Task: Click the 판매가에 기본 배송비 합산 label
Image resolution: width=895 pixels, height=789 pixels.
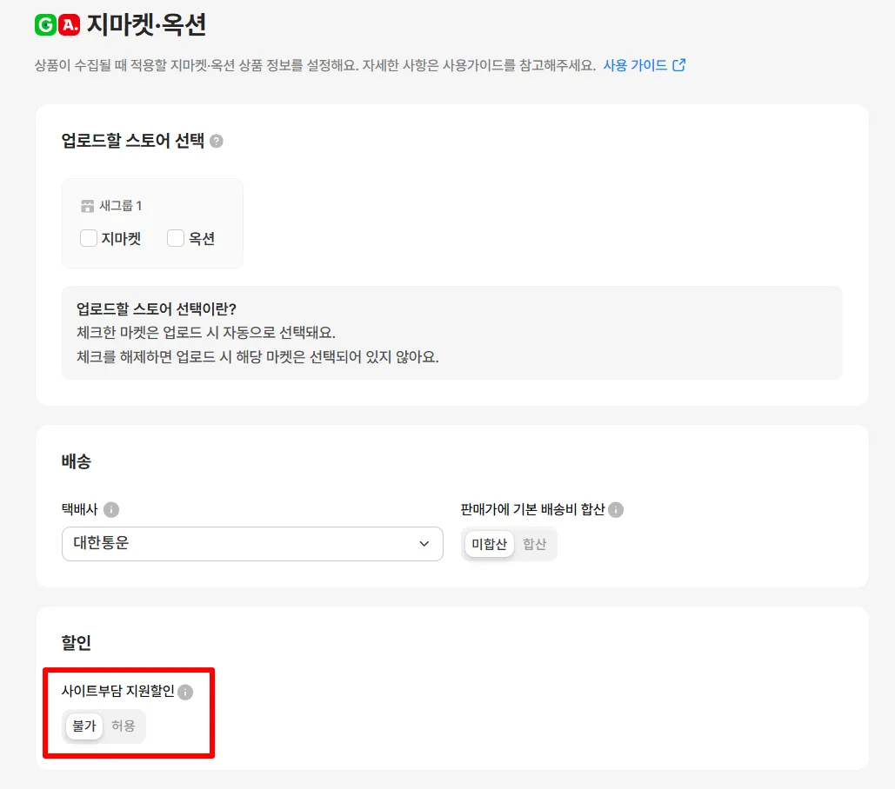Action: point(532,509)
